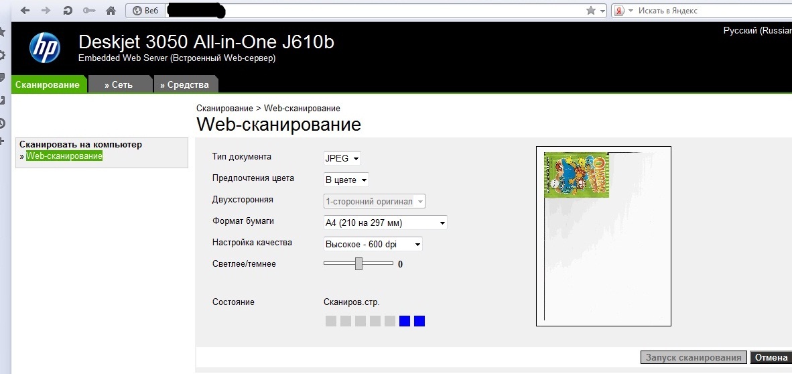This screenshot has width=792, height=374.
Task: Click the browser back arrow
Action: click(25, 11)
